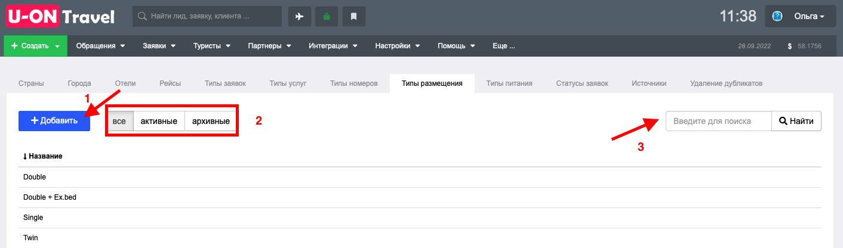This screenshot has height=248, width=843.
Task: Open the Еще ... menu
Action: (x=503, y=46)
